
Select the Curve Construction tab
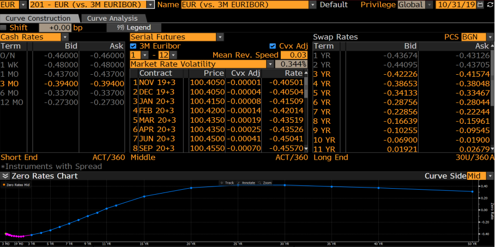38,19
